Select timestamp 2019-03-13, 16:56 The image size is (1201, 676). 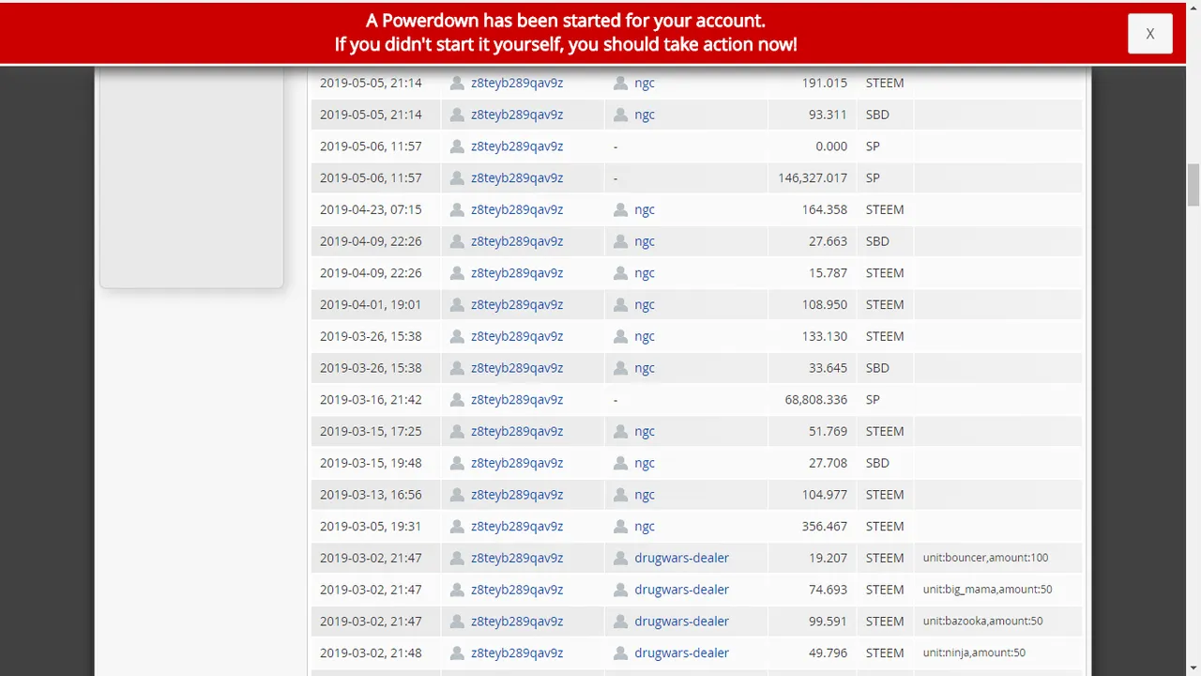click(x=371, y=495)
